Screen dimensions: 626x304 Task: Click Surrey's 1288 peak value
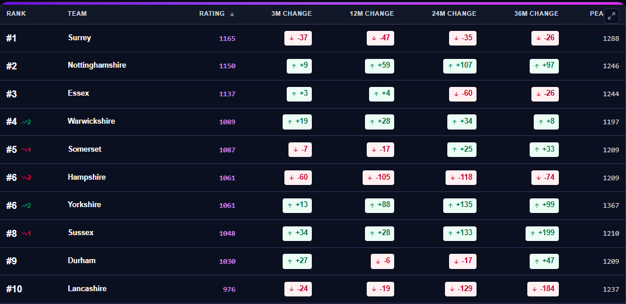(611, 39)
